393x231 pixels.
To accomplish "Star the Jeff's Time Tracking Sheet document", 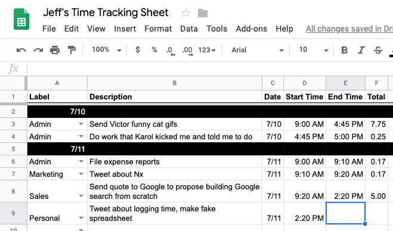I will tap(185, 13).
